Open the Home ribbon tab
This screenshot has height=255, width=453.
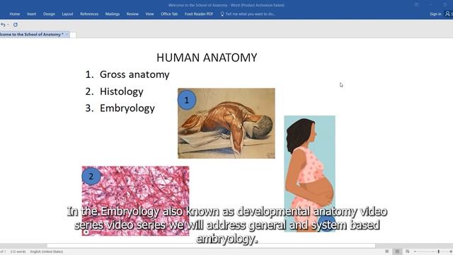coord(15,14)
